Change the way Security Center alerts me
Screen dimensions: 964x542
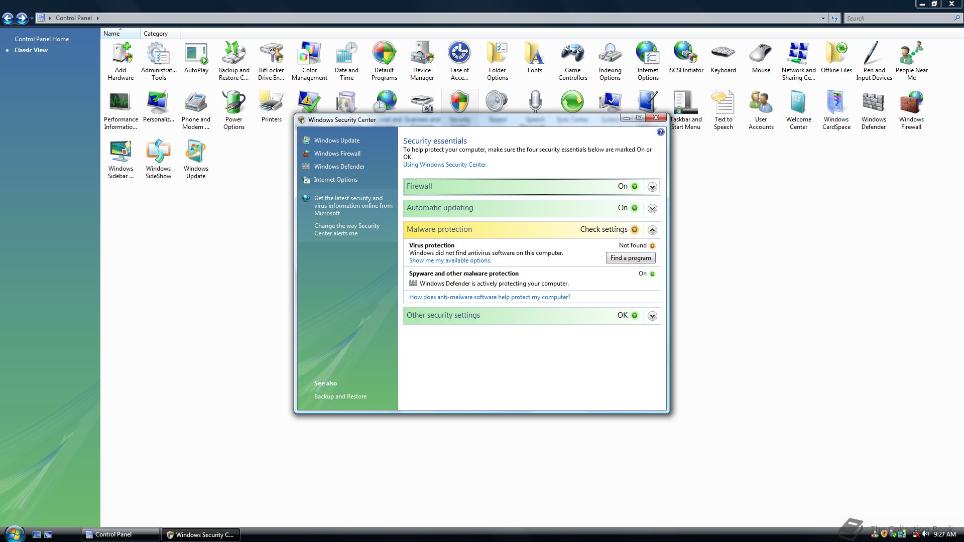(x=346, y=229)
